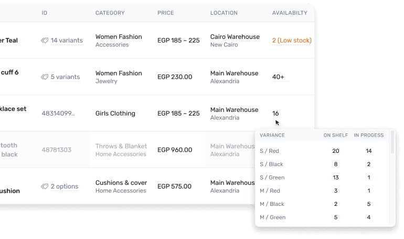Click the tag icon beside 2 options
404x239 pixels.
coord(45,186)
